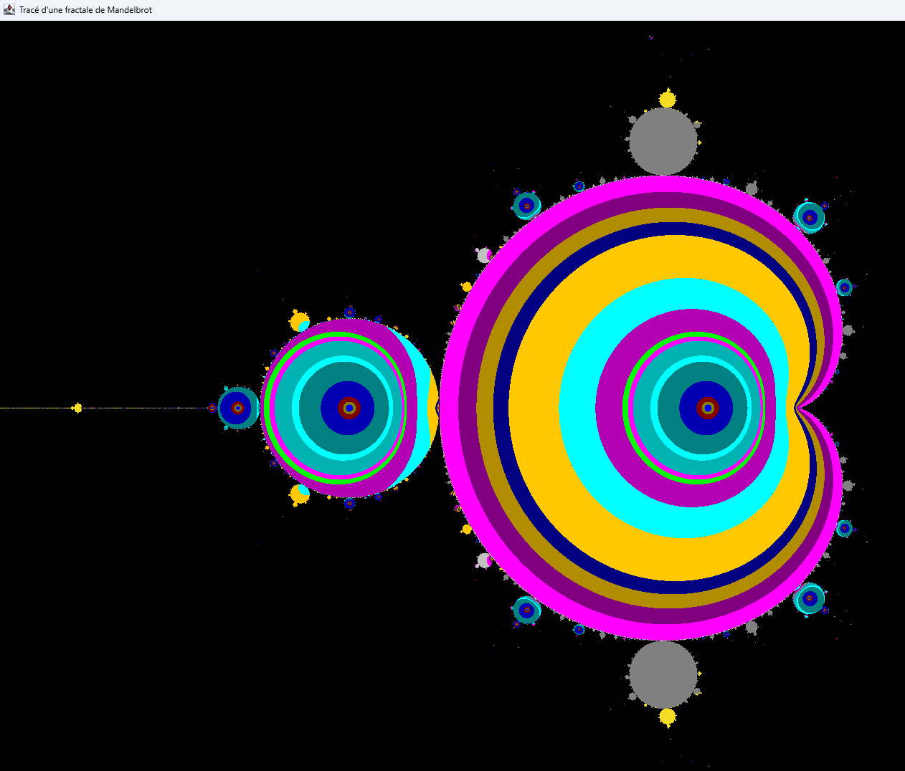Screen dimensions: 905x771
Task: Click the yellow-cyan bulb at upper left of the circular bulb
Action: click(300, 322)
